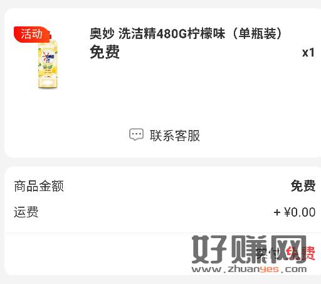The width and height of the screenshot is (321, 284).
Task: Click the 好赚网 watermark logo
Action: (249, 249)
